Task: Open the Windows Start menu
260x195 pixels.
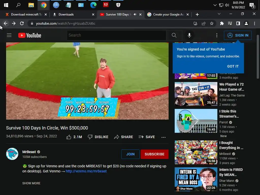Action: tap(6, 5)
